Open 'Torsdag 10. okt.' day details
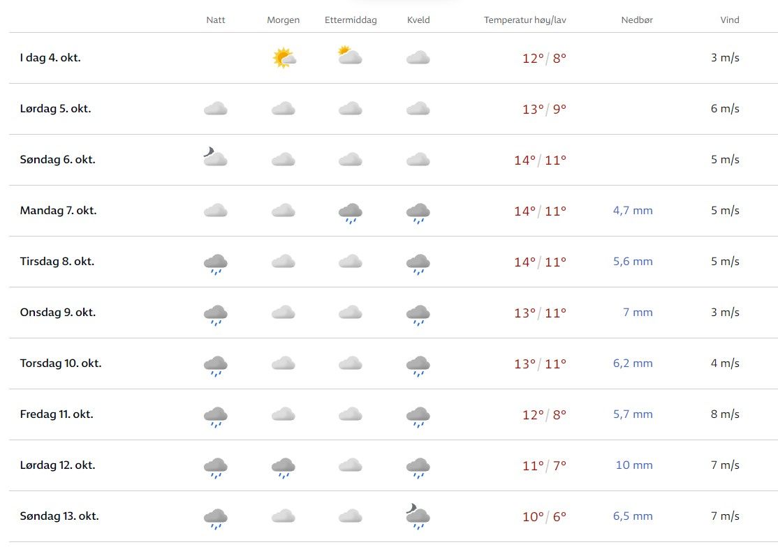Screen dimensions: 778x547 (61, 364)
